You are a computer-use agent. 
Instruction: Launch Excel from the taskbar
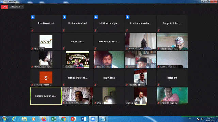click(x=54, y=119)
